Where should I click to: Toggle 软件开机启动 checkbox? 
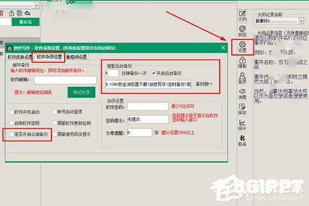(x=11, y=112)
